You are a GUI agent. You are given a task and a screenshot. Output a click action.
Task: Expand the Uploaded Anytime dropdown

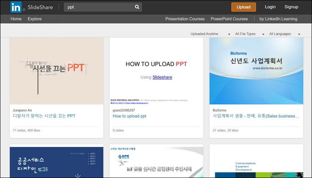(x=210, y=34)
